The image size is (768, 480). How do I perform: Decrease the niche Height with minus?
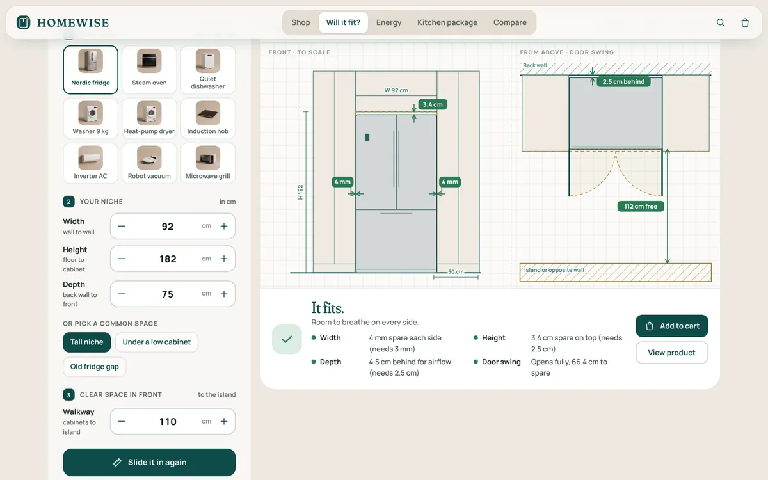click(122, 259)
